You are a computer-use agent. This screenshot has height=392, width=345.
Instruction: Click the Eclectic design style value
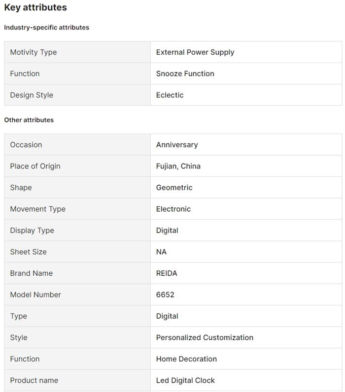click(x=170, y=95)
